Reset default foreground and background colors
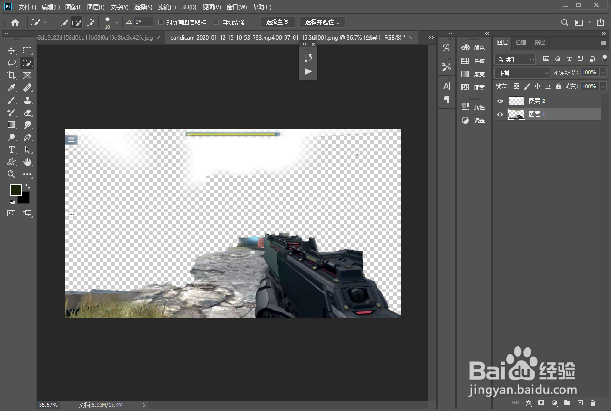Image resolution: width=611 pixels, height=411 pixels. (12, 202)
